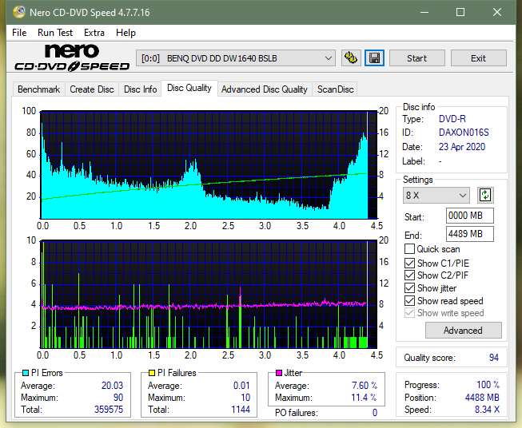Click PI Errors total 359575
The height and width of the screenshot is (428, 522).
coord(109,410)
